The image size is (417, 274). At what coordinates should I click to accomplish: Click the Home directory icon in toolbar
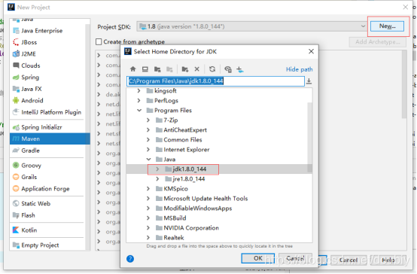click(133, 69)
